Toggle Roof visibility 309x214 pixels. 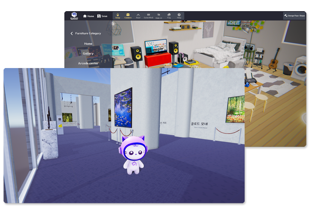pyautogui.click(x=138, y=16)
